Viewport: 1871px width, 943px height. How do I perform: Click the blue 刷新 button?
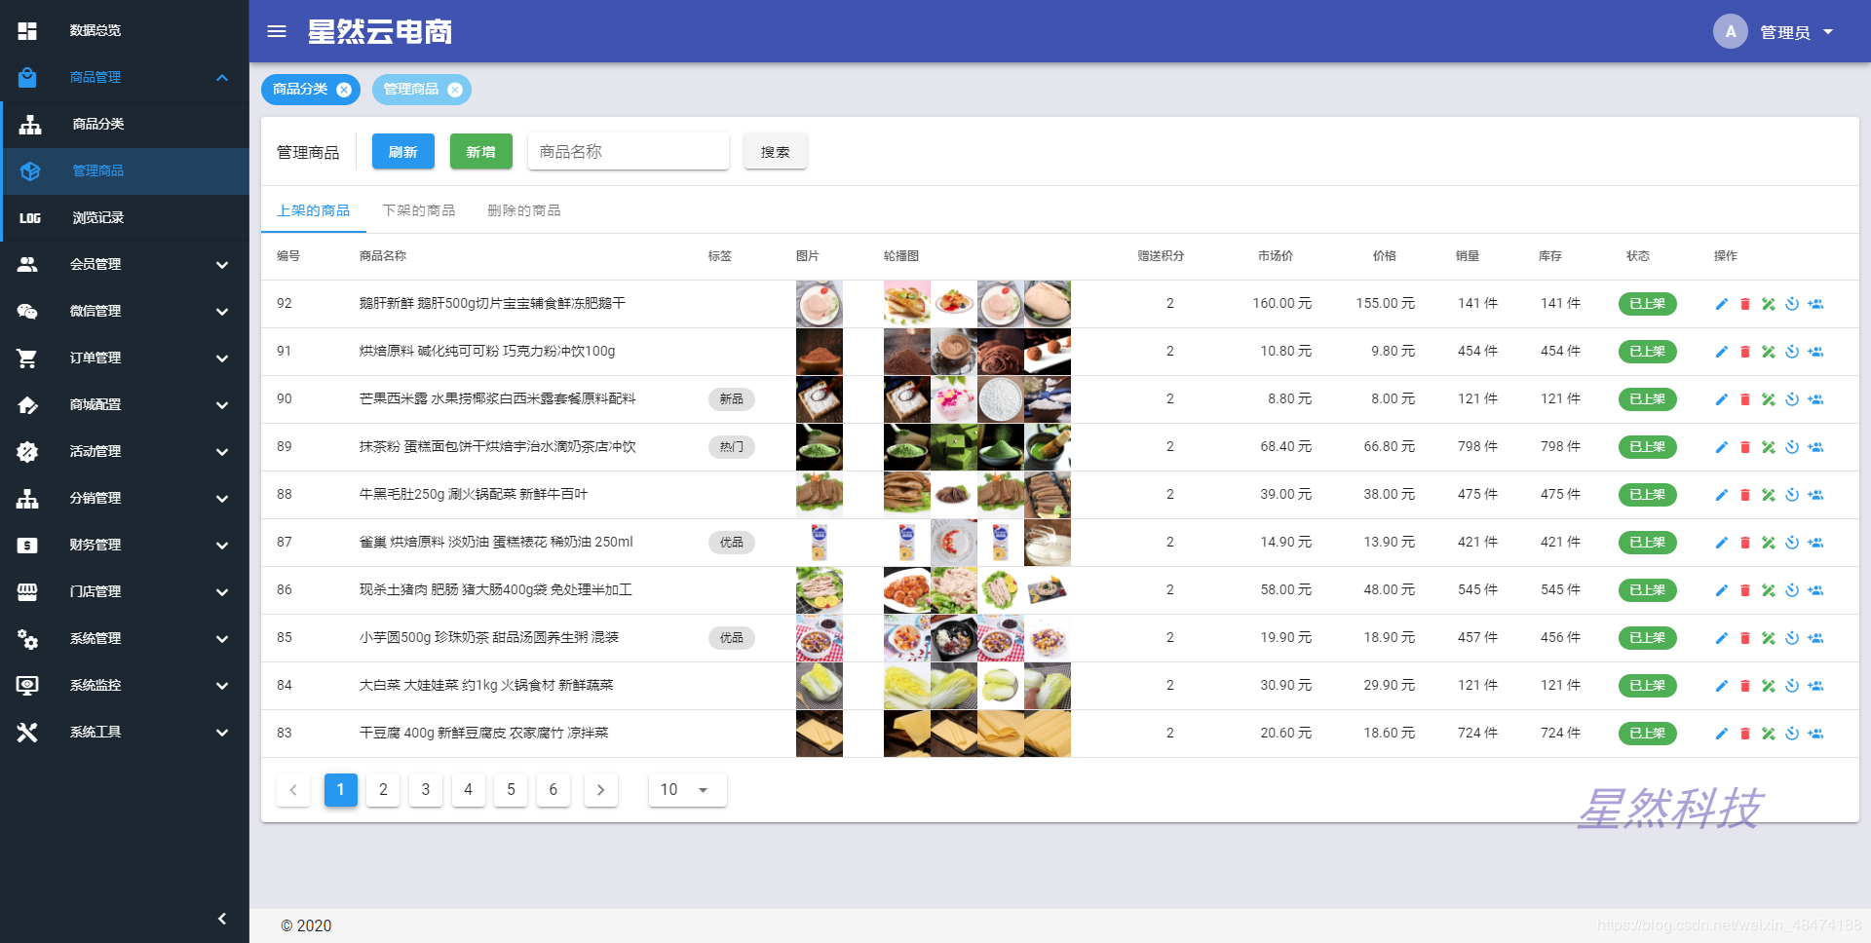[402, 152]
